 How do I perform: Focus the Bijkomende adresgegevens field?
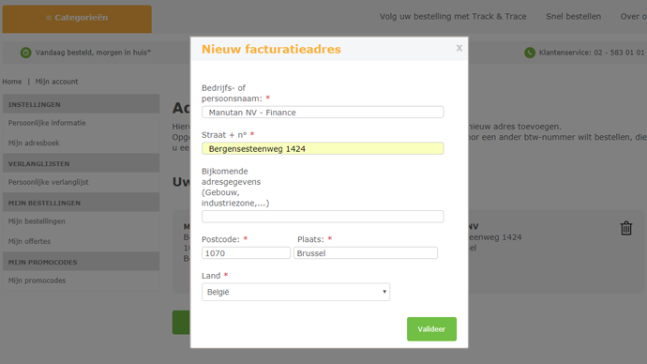click(x=323, y=217)
